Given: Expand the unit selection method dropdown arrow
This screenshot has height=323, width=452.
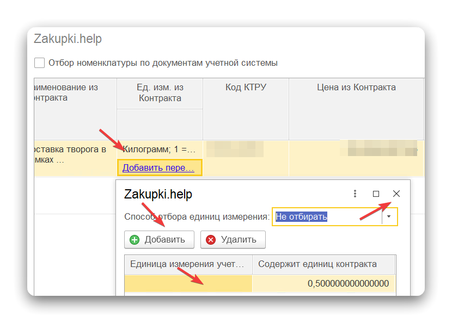Looking at the screenshot, I should pos(389,216).
